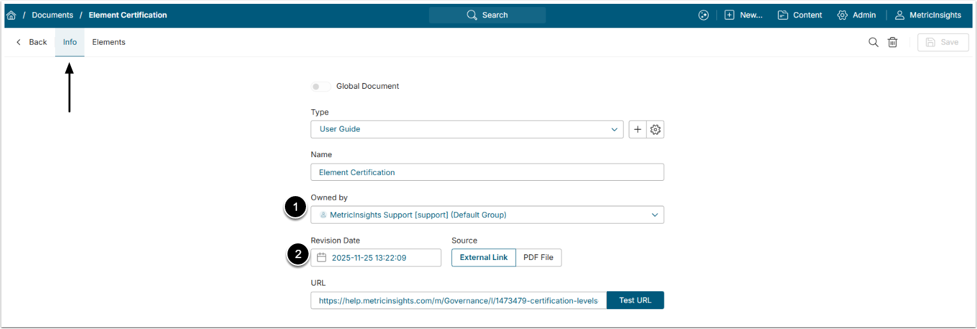This screenshot has height=329, width=977.
Task: Open the New... menu in header
Action: pos(743,15)
